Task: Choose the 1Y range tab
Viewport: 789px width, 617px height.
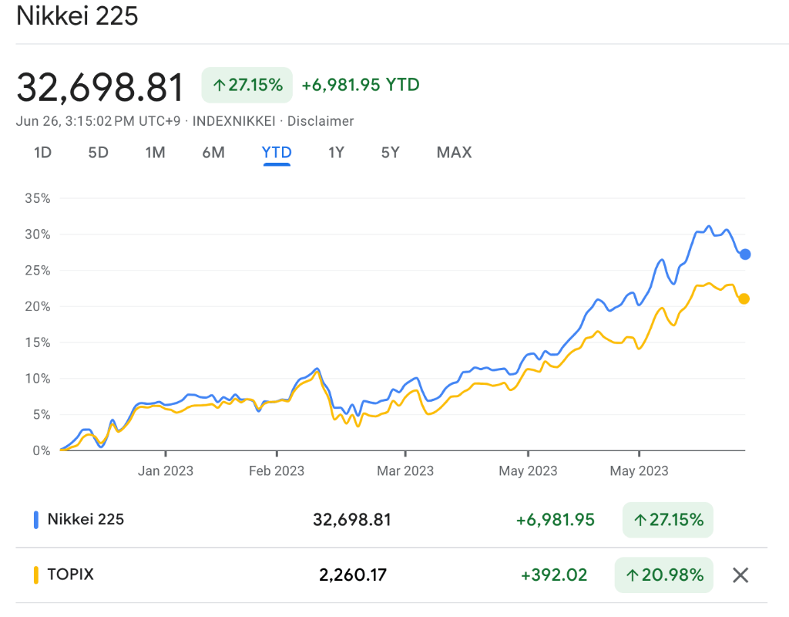Action: [x=336, y=153]
